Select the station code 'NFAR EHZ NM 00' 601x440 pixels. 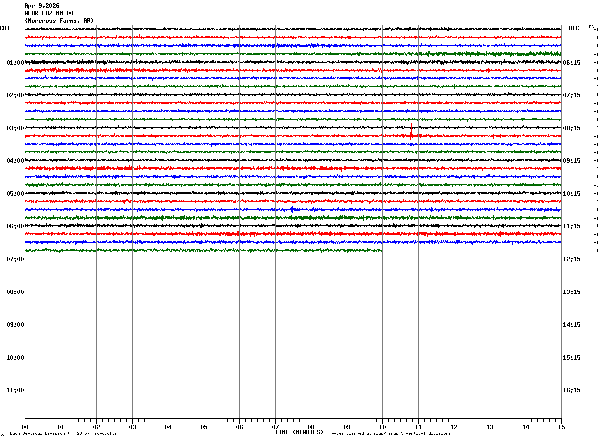[x=49, y=13]
